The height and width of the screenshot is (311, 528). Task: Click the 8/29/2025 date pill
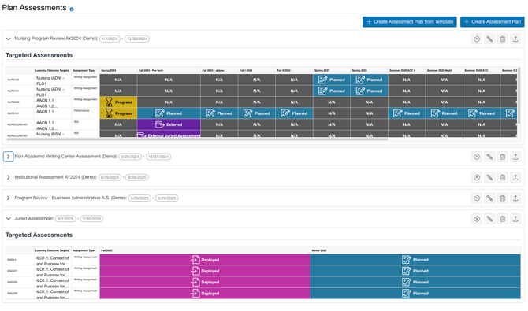point(136,177)
